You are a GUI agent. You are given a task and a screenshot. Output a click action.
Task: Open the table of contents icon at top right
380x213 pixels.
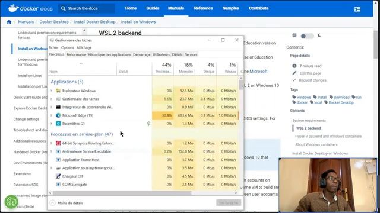(357, 9)
